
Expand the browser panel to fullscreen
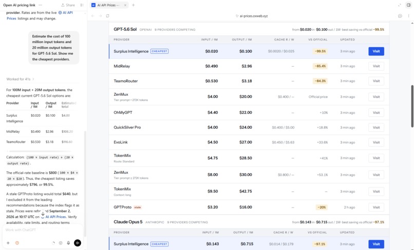pos(400,5)
